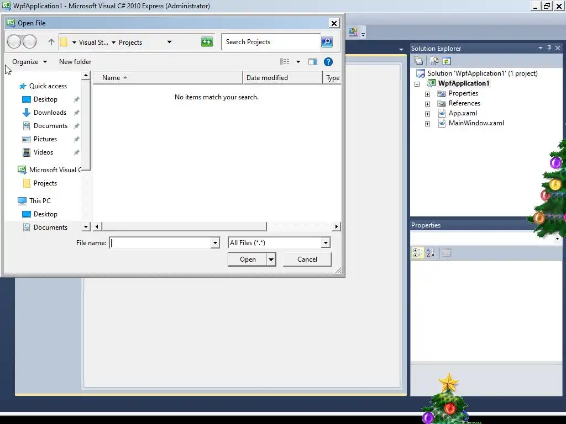Viewport: 566px width, 424px height.
Task: Click horizontal scrollbar right arrow
Action: 336,226
